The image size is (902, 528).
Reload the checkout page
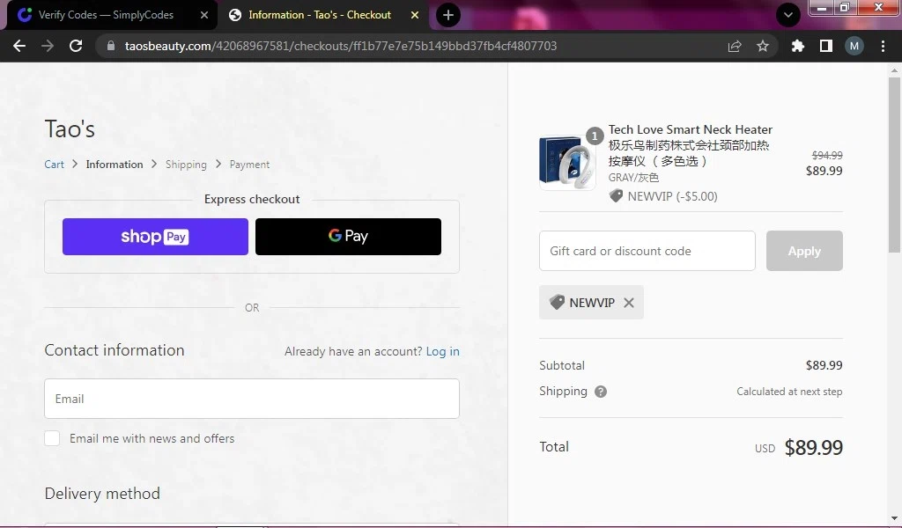coord(76,46)
